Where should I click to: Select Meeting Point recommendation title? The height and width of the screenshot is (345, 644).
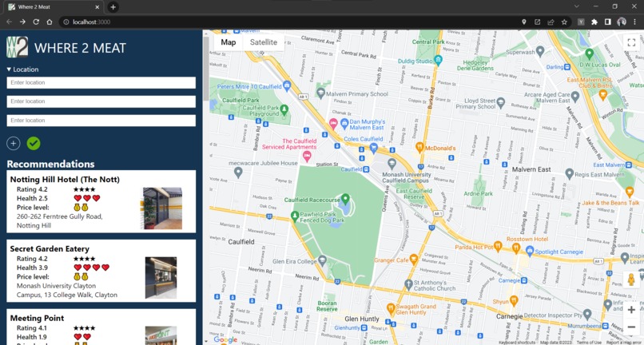click(37, 319)
